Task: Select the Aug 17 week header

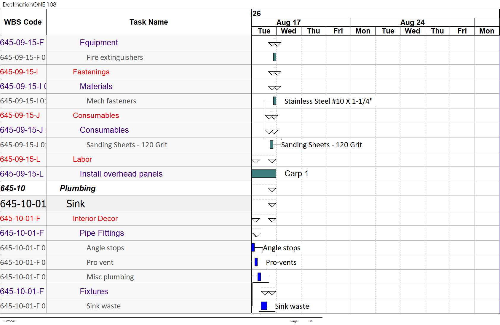Action: pyautogui.click(x=289, y=22)
